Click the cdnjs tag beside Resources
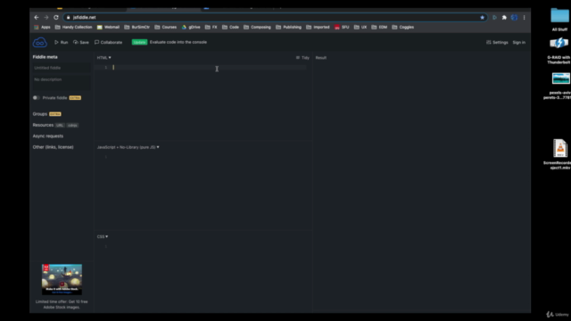The image size is (571, 321). pyautogui.click(x=72, y=125)
